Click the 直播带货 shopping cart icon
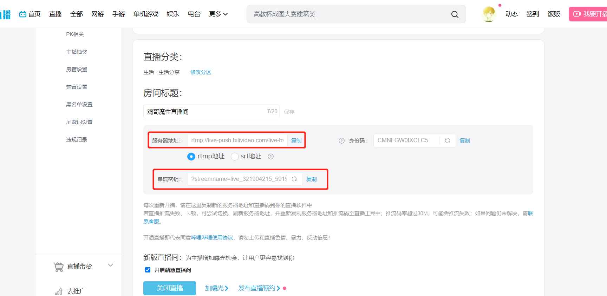Screen dimensions: 607x296 click(58, 267)
